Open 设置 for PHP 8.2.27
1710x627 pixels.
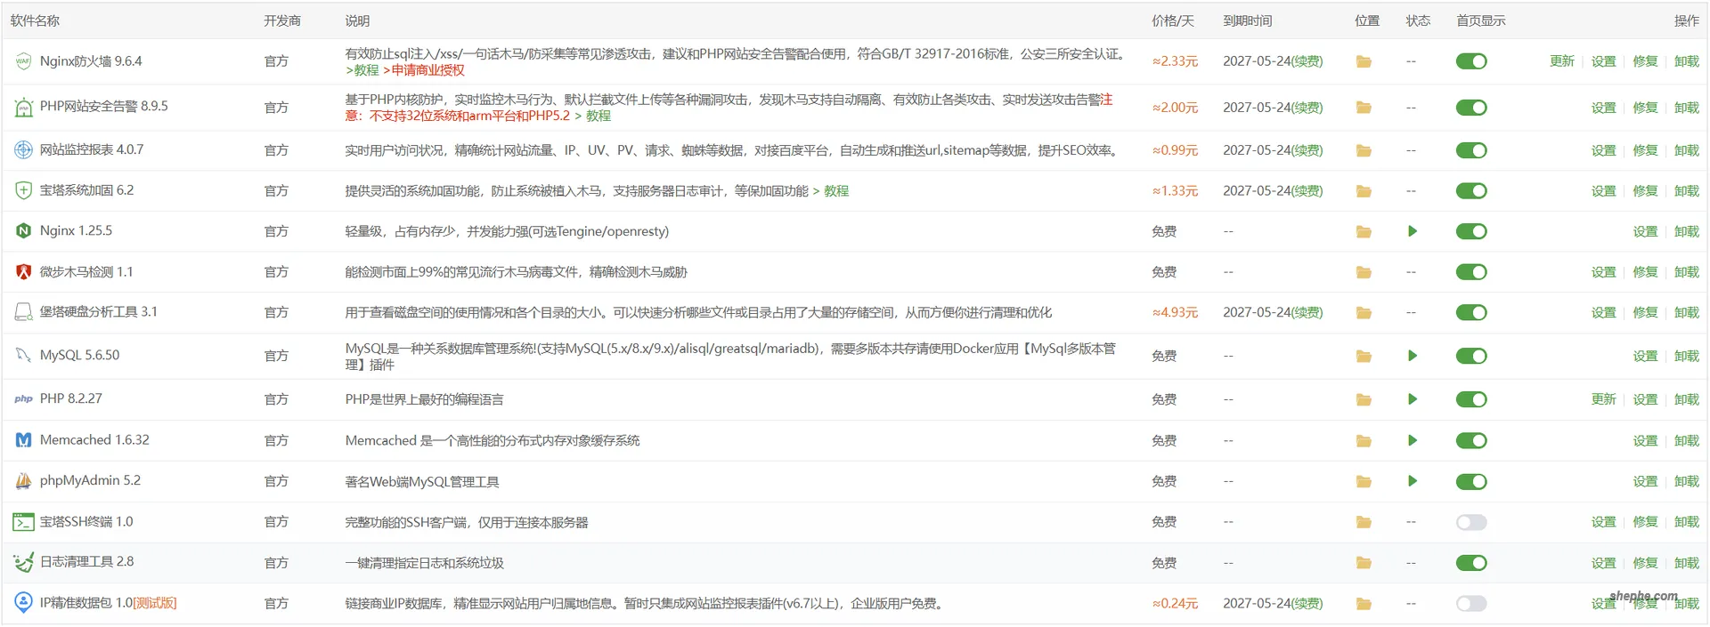(x=1645, y=399)
